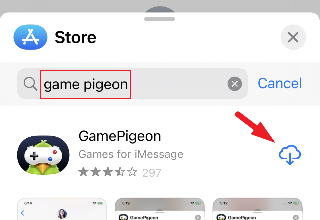Tap the 'Games for iMessage' subtitle
The image size is (320, 220).
tap(131, 154)
